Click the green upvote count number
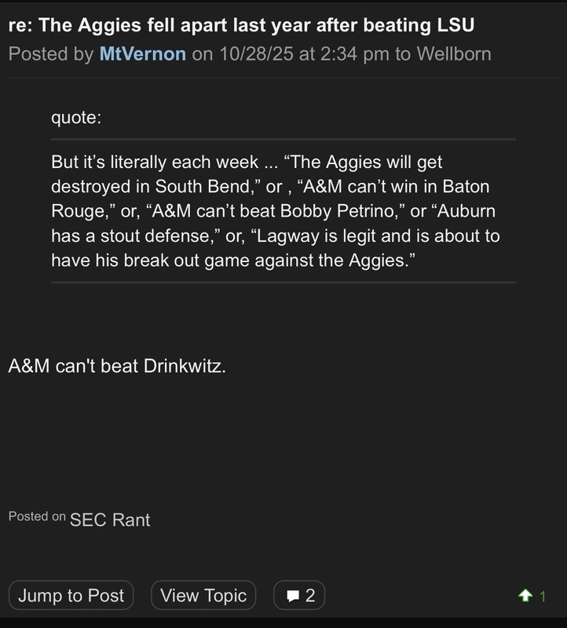567x628 pixels. pyautogui.click(x=542, y=597)
